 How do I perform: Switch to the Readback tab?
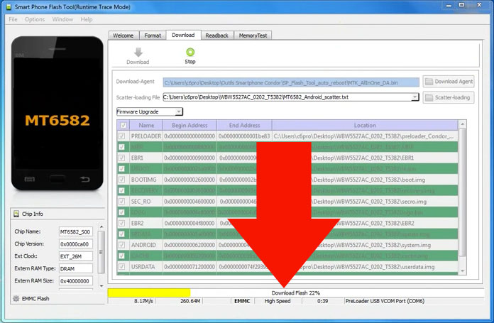point(216,35)
